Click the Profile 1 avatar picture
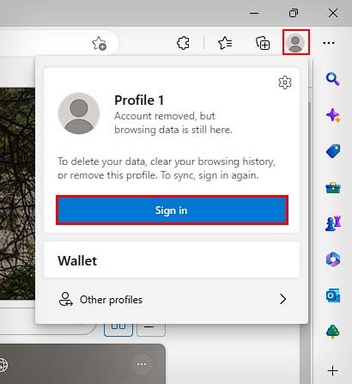The height and width of the screenshot is (384, 352). [x=79, y=113]
